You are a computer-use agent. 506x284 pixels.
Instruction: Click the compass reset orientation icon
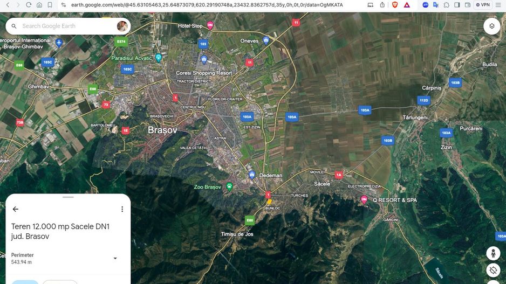tap(493, 270)
